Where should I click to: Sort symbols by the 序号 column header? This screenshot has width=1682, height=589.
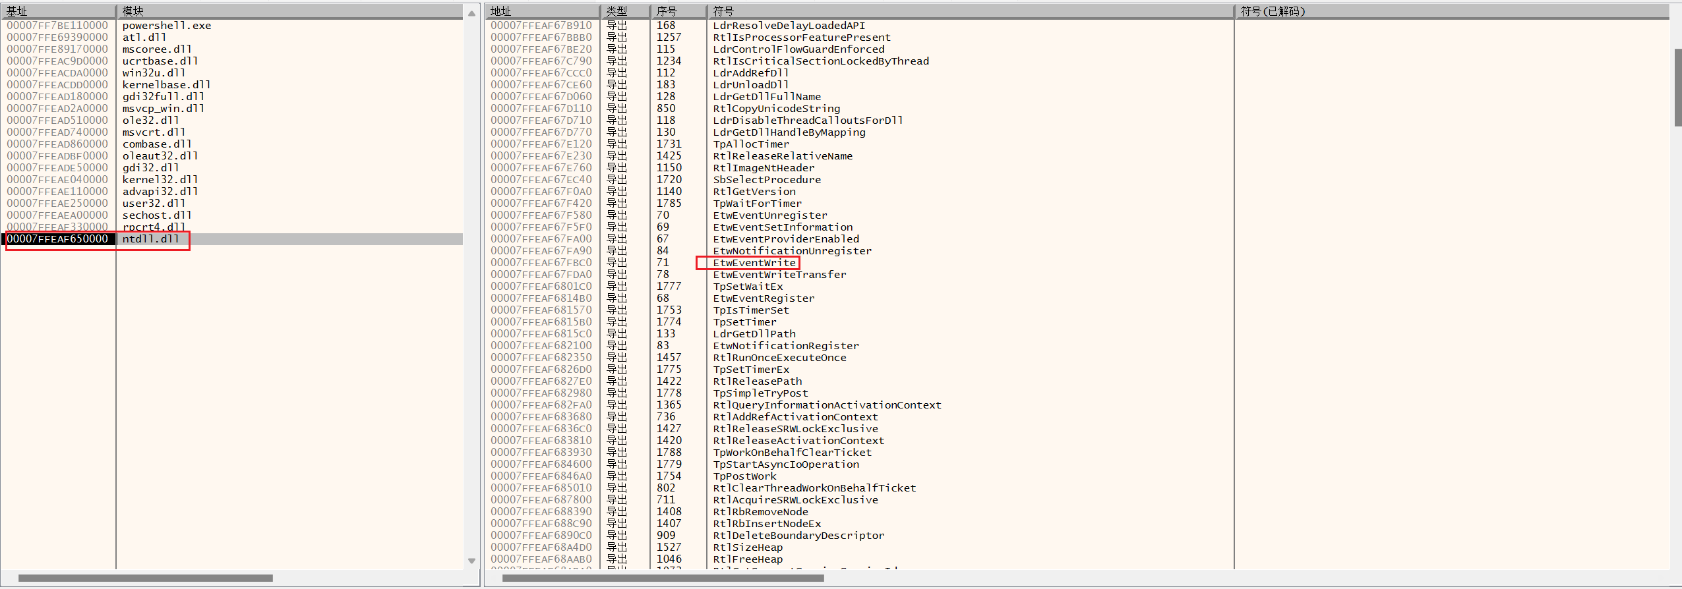click(x=678, y=11)
